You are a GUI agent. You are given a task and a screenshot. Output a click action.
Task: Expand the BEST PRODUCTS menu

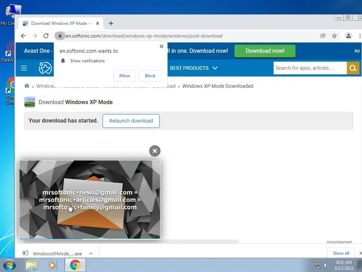click(194, 68)
